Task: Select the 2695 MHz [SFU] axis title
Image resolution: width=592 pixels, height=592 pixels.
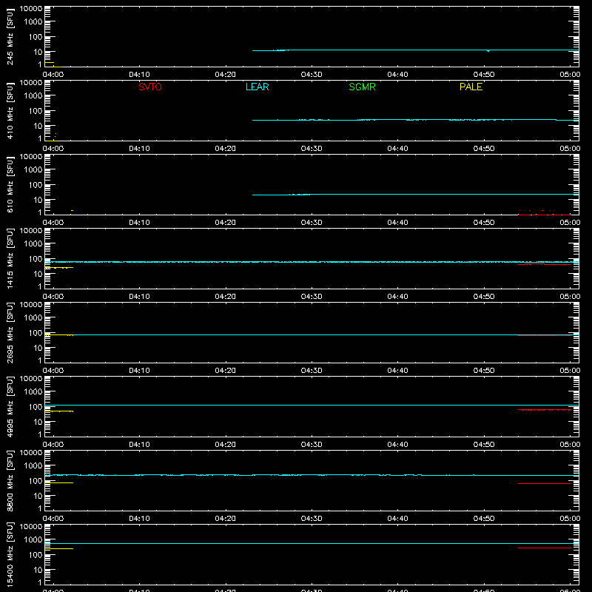Action: pyautogui.click(x=10, y=332)
